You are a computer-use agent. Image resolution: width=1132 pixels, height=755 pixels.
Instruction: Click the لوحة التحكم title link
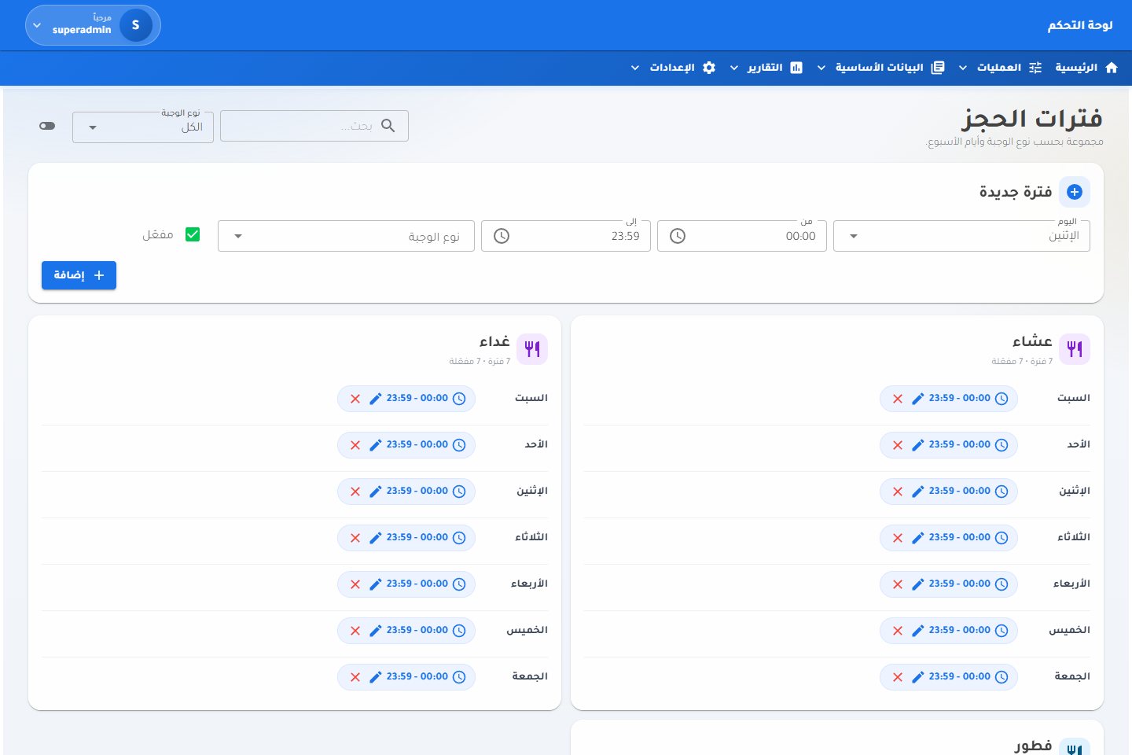[1080, 25]
